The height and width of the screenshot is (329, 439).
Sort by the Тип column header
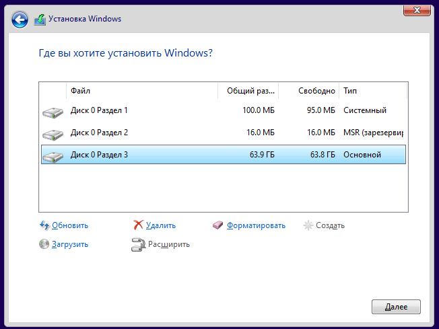tap(373, 91)
